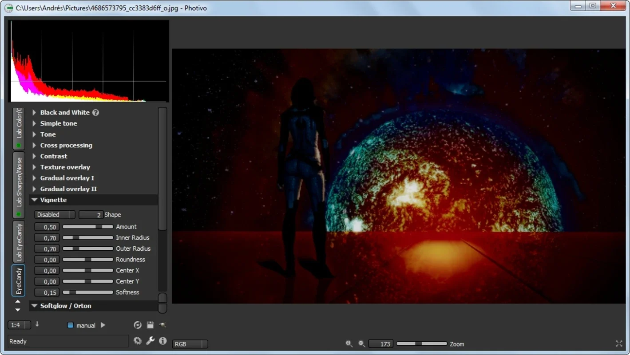Viewport: 630px width, 355px height.
Task: Open the wrench tools icon
Action: click(150, 341)
